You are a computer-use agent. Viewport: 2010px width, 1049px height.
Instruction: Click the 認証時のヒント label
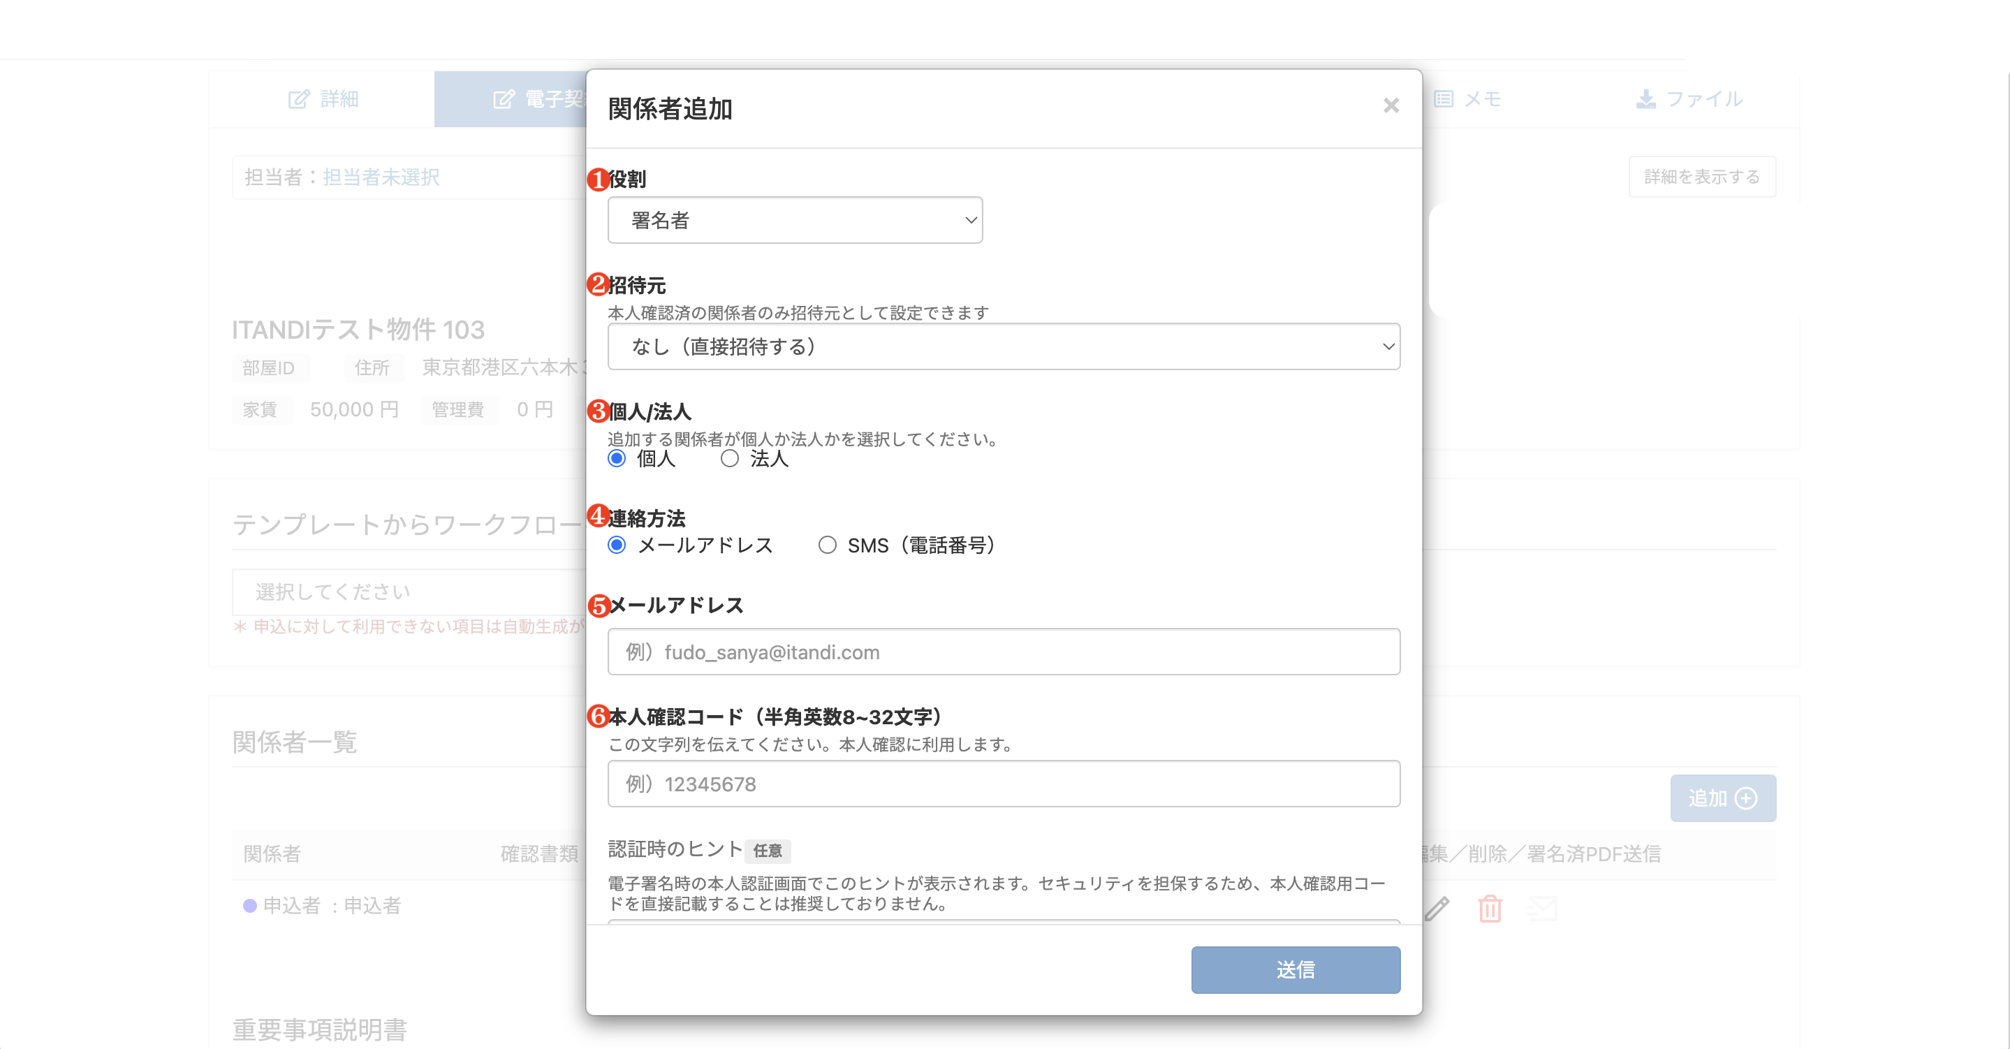(x=675, y=849)
